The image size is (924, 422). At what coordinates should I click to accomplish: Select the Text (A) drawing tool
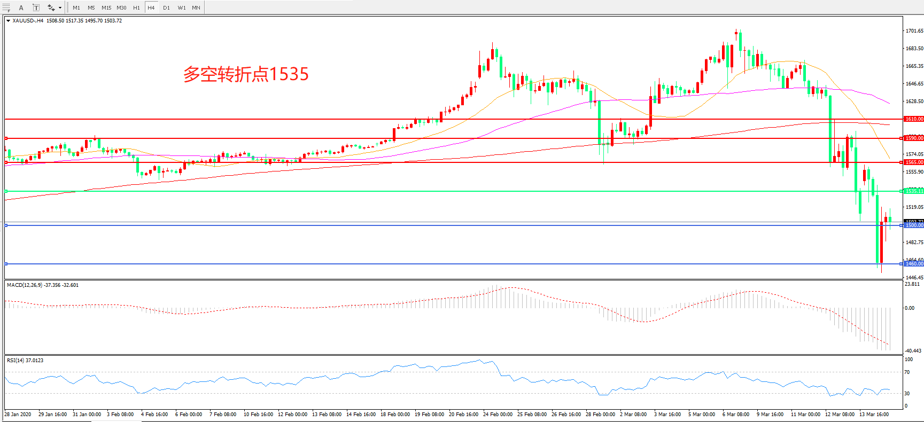(x=21, y=7)
